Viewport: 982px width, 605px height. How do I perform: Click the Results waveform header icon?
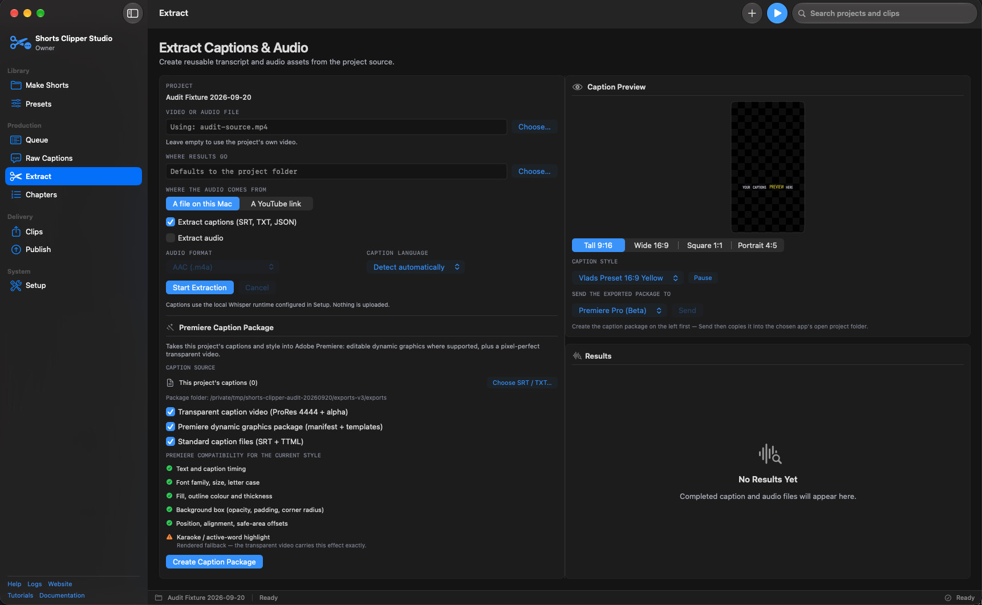[x=577, y=356]
